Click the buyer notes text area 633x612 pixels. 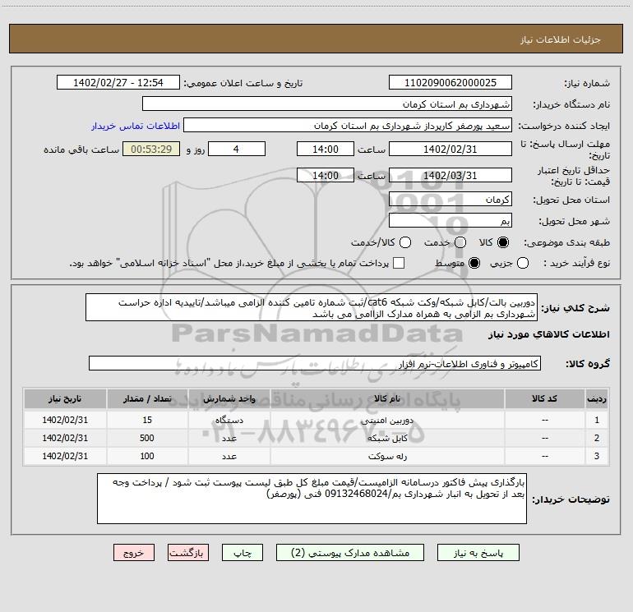(x=312, y=499)
